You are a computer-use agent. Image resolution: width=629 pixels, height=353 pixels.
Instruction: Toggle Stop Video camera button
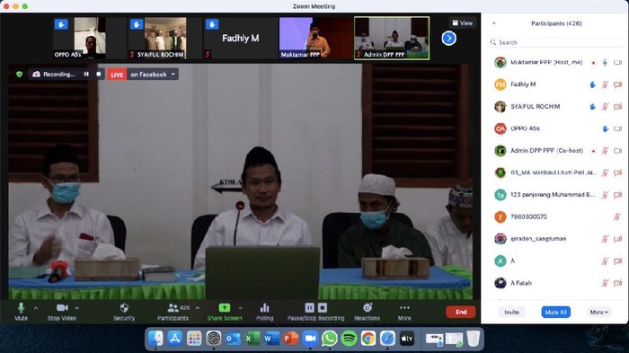point(62,312)
